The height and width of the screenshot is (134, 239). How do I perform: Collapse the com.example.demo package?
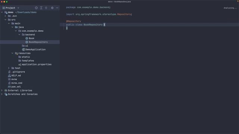16,31
